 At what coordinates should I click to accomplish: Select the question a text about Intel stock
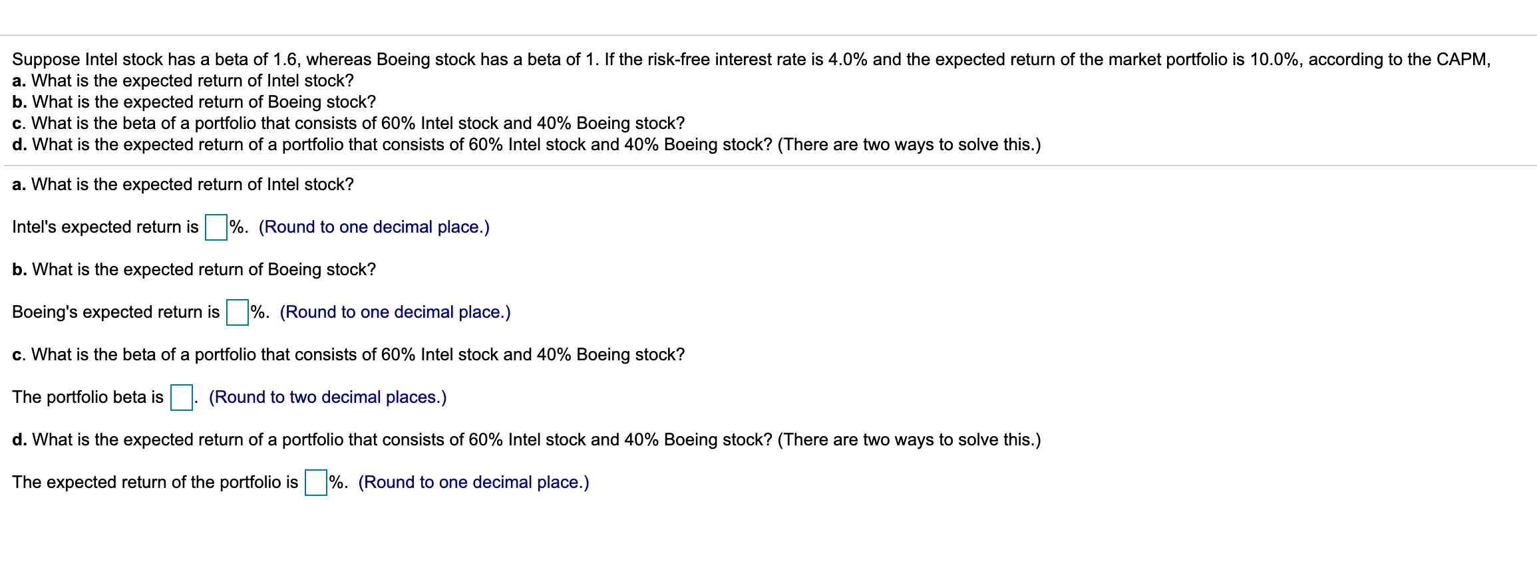point(183,184)
